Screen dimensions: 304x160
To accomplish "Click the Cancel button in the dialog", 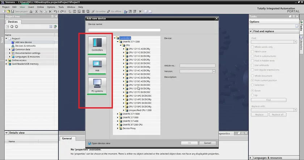I will point(207,143).
